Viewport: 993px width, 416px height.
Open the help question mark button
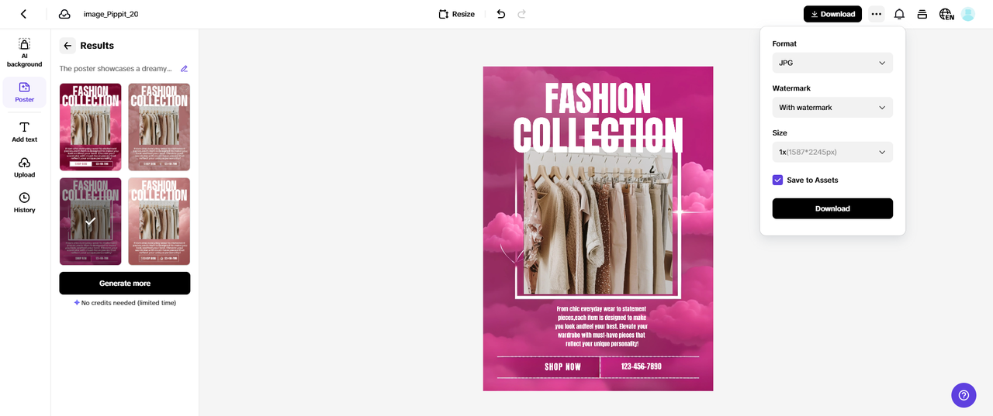tap(964, 394)
